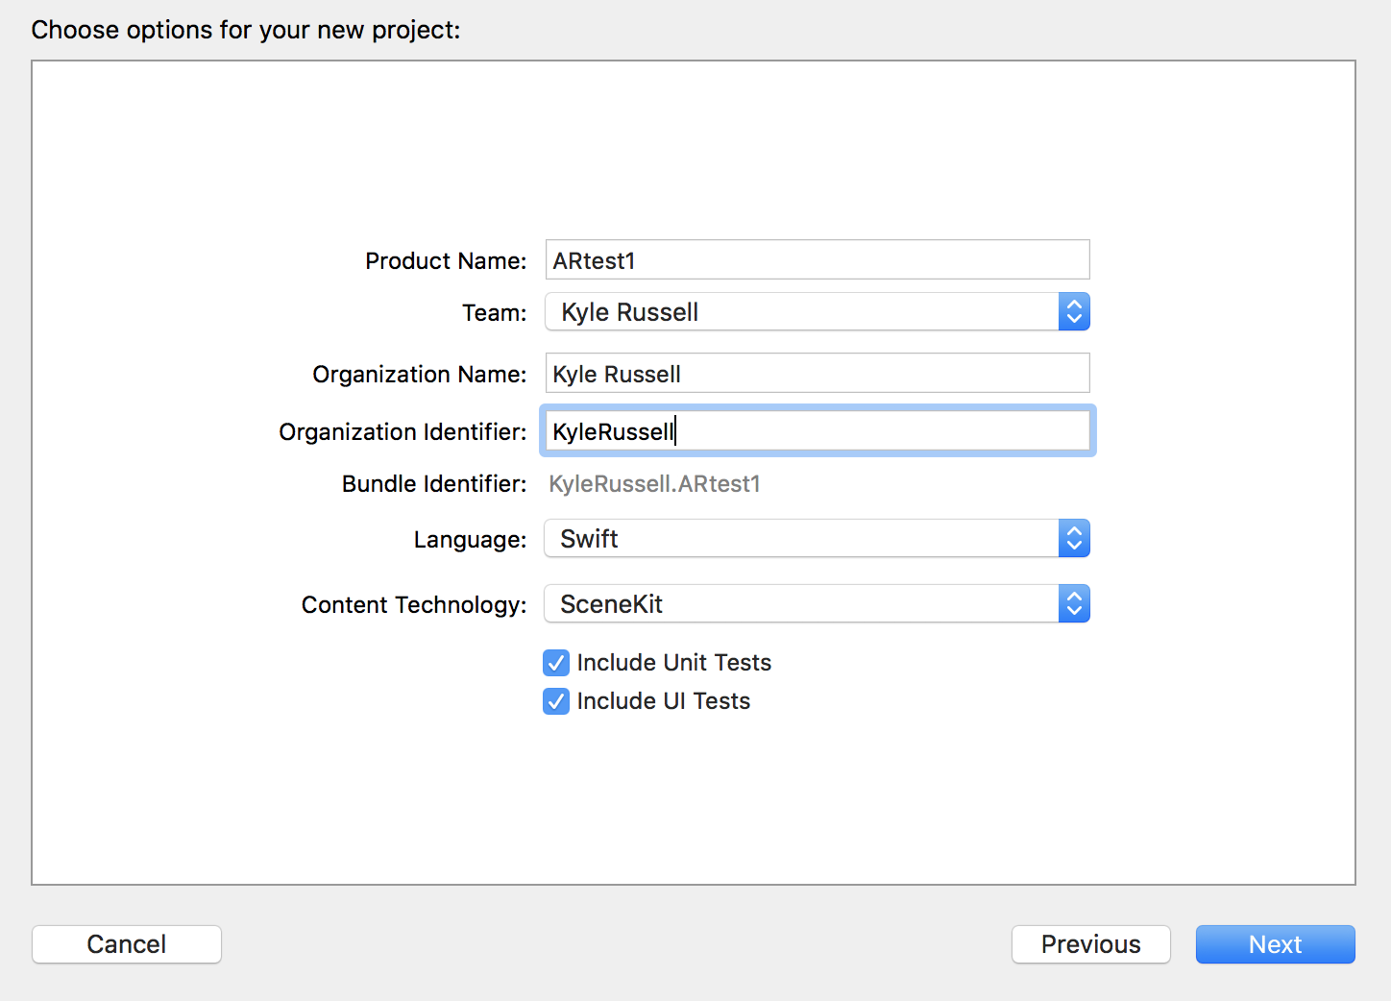Open the Team dropdown showing Kyle Russell

tap(801, 312)
